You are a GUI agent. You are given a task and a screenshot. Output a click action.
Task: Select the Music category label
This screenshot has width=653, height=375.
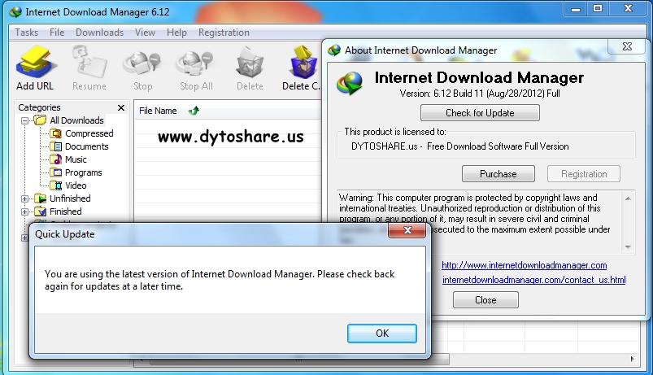coord(76,159)
